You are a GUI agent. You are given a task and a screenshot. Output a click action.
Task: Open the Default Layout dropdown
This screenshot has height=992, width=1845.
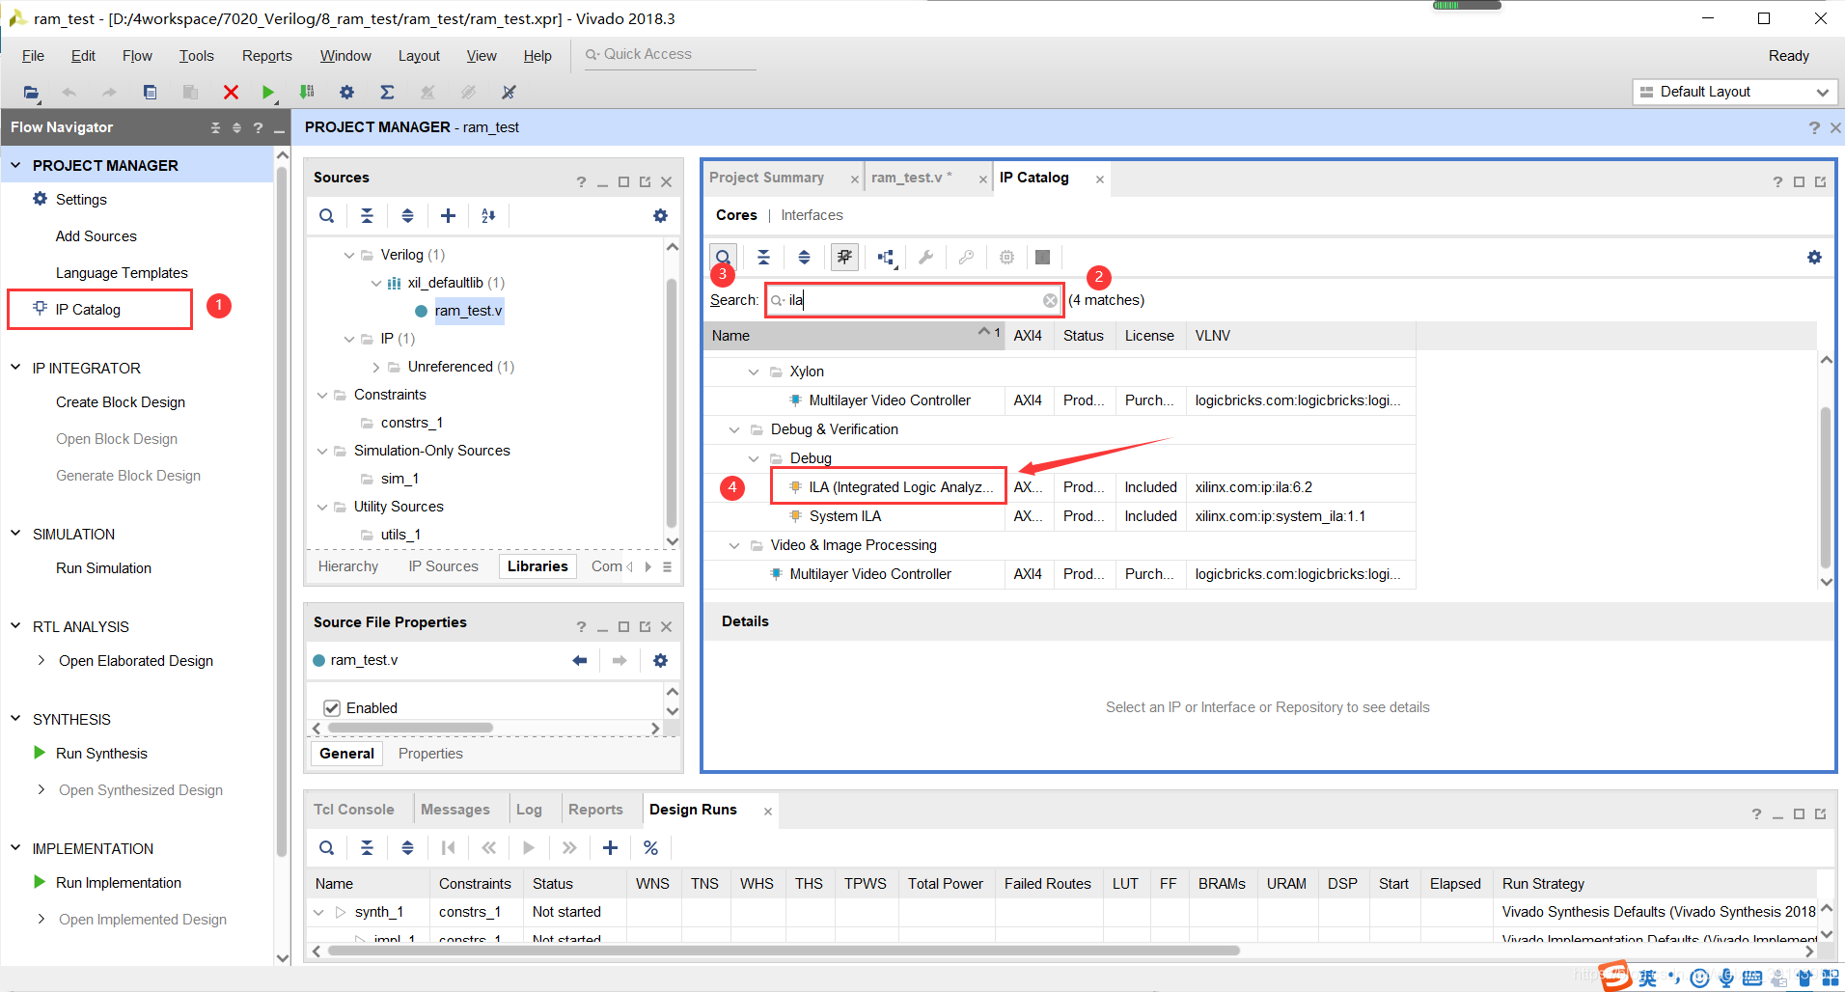1734,93
